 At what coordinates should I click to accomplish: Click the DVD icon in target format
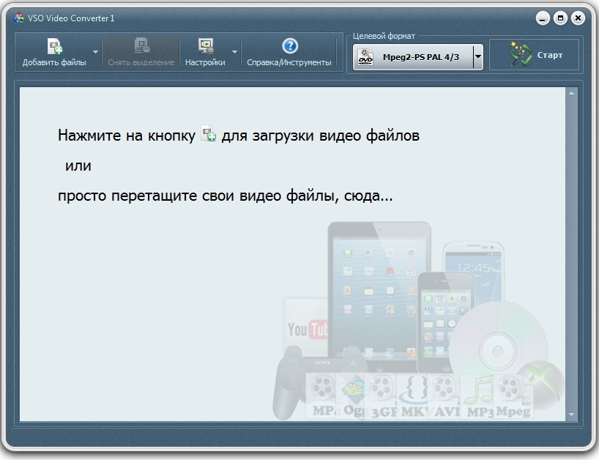click(x=365, y=56)
